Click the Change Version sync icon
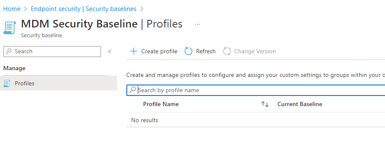This screenshot has height=153, width=385. click(227, 51)
